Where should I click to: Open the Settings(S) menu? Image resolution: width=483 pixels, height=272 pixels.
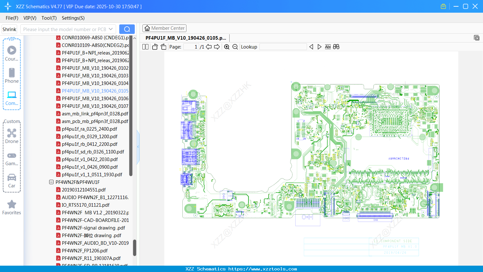pyautogui.click(x=73, y=18)
